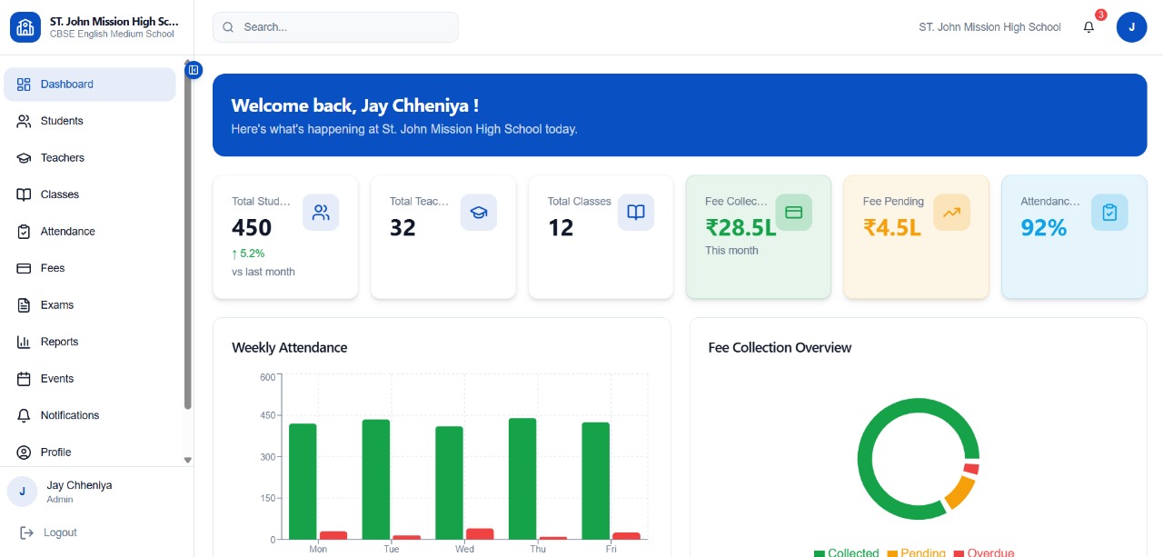Open Jay Chheniya admin profile card
The image size is (1163, 557).
(79, 492)
